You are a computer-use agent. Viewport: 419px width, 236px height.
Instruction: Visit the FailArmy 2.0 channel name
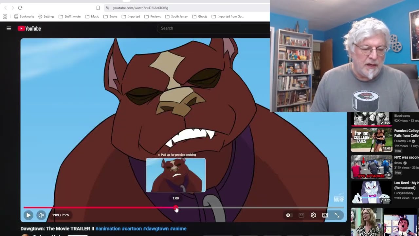tap(403, 141)
